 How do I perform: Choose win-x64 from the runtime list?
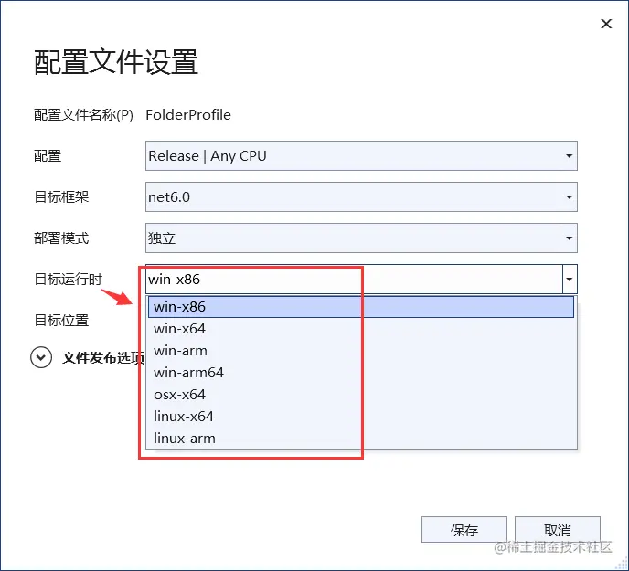pos(180,329)
